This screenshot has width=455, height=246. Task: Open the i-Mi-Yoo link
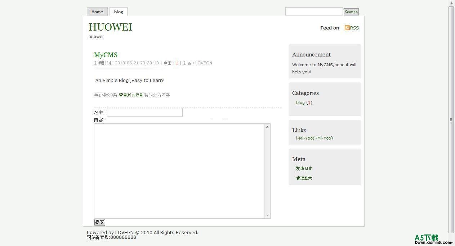coord(314,138)
